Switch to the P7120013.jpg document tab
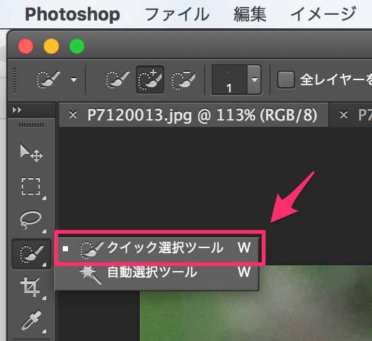 tap(202, 115)
